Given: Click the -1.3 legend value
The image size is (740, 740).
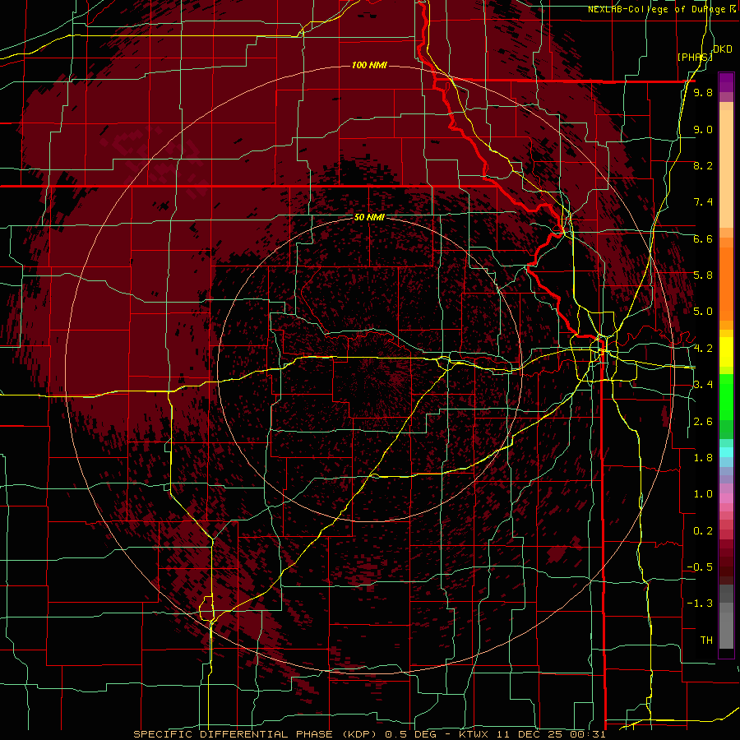Looking at the screenshot, I should click(700, 604).
